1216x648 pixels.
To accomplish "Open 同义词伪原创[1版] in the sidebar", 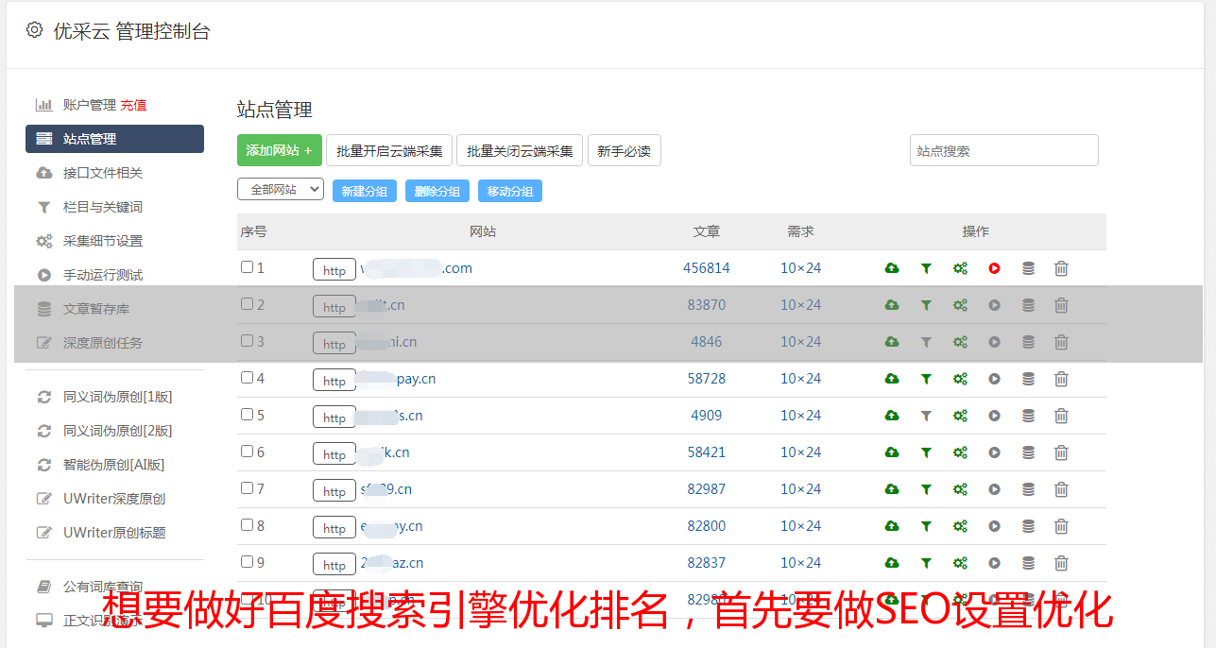I will coord(117,397).
